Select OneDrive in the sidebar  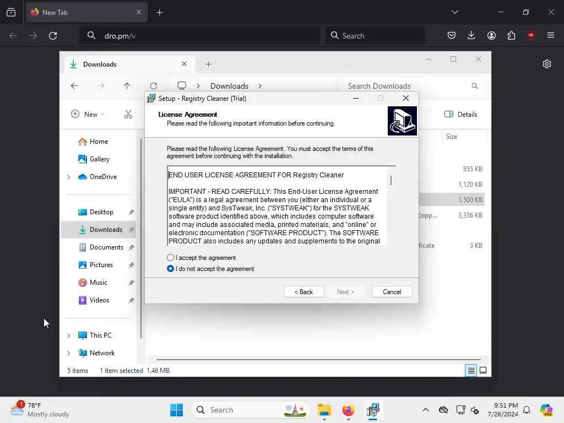98,177
